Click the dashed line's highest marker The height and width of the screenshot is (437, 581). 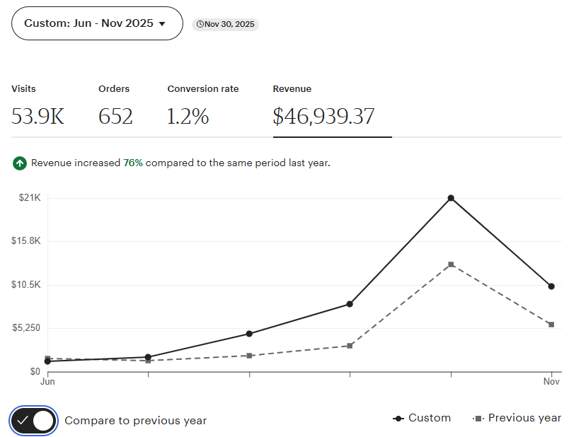451,264
